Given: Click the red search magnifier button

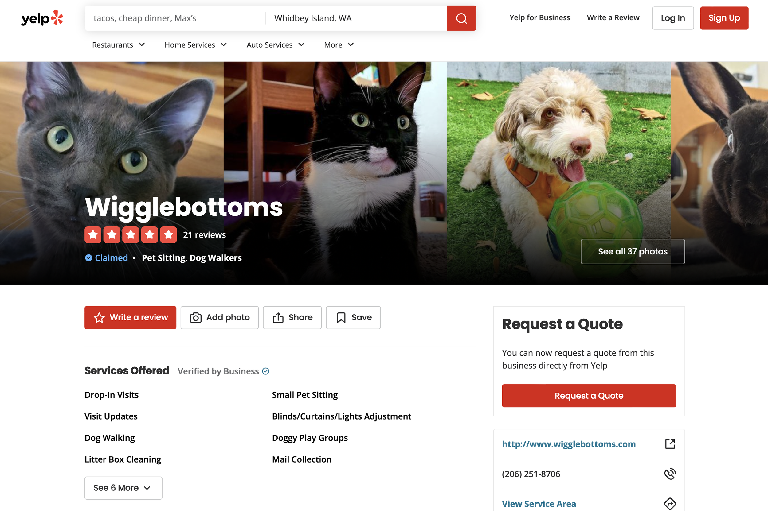Looking at the screenshot, I should [461, 18].
